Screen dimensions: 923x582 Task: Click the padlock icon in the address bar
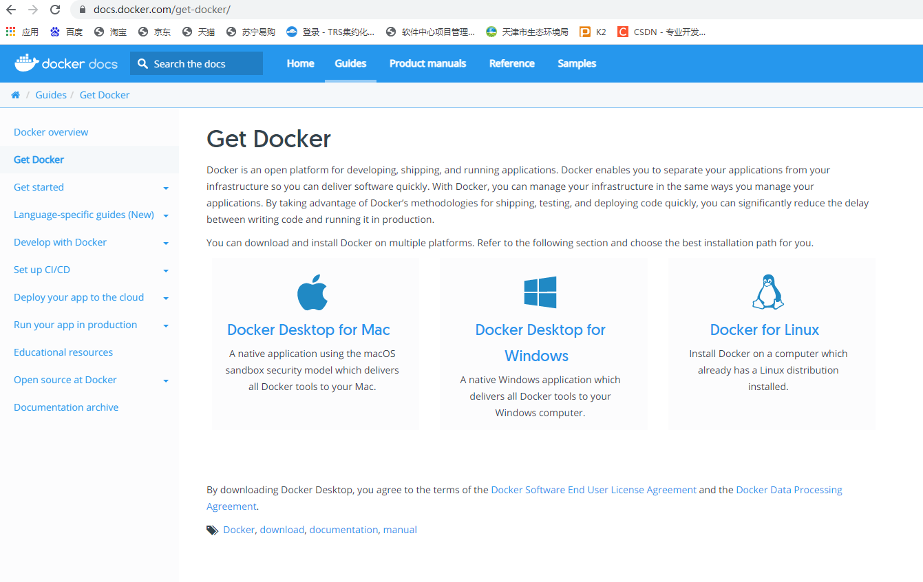point(83,10)
